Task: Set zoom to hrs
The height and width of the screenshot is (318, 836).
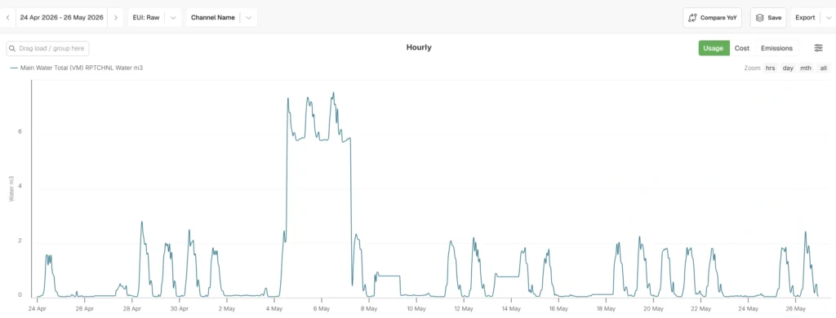Action: point(771,68)
